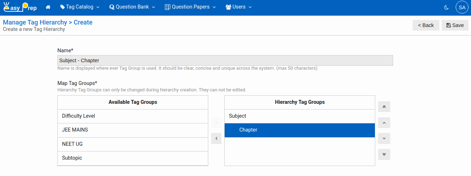
Task: Select NEET UG tag group
Action: click(133, 144)
